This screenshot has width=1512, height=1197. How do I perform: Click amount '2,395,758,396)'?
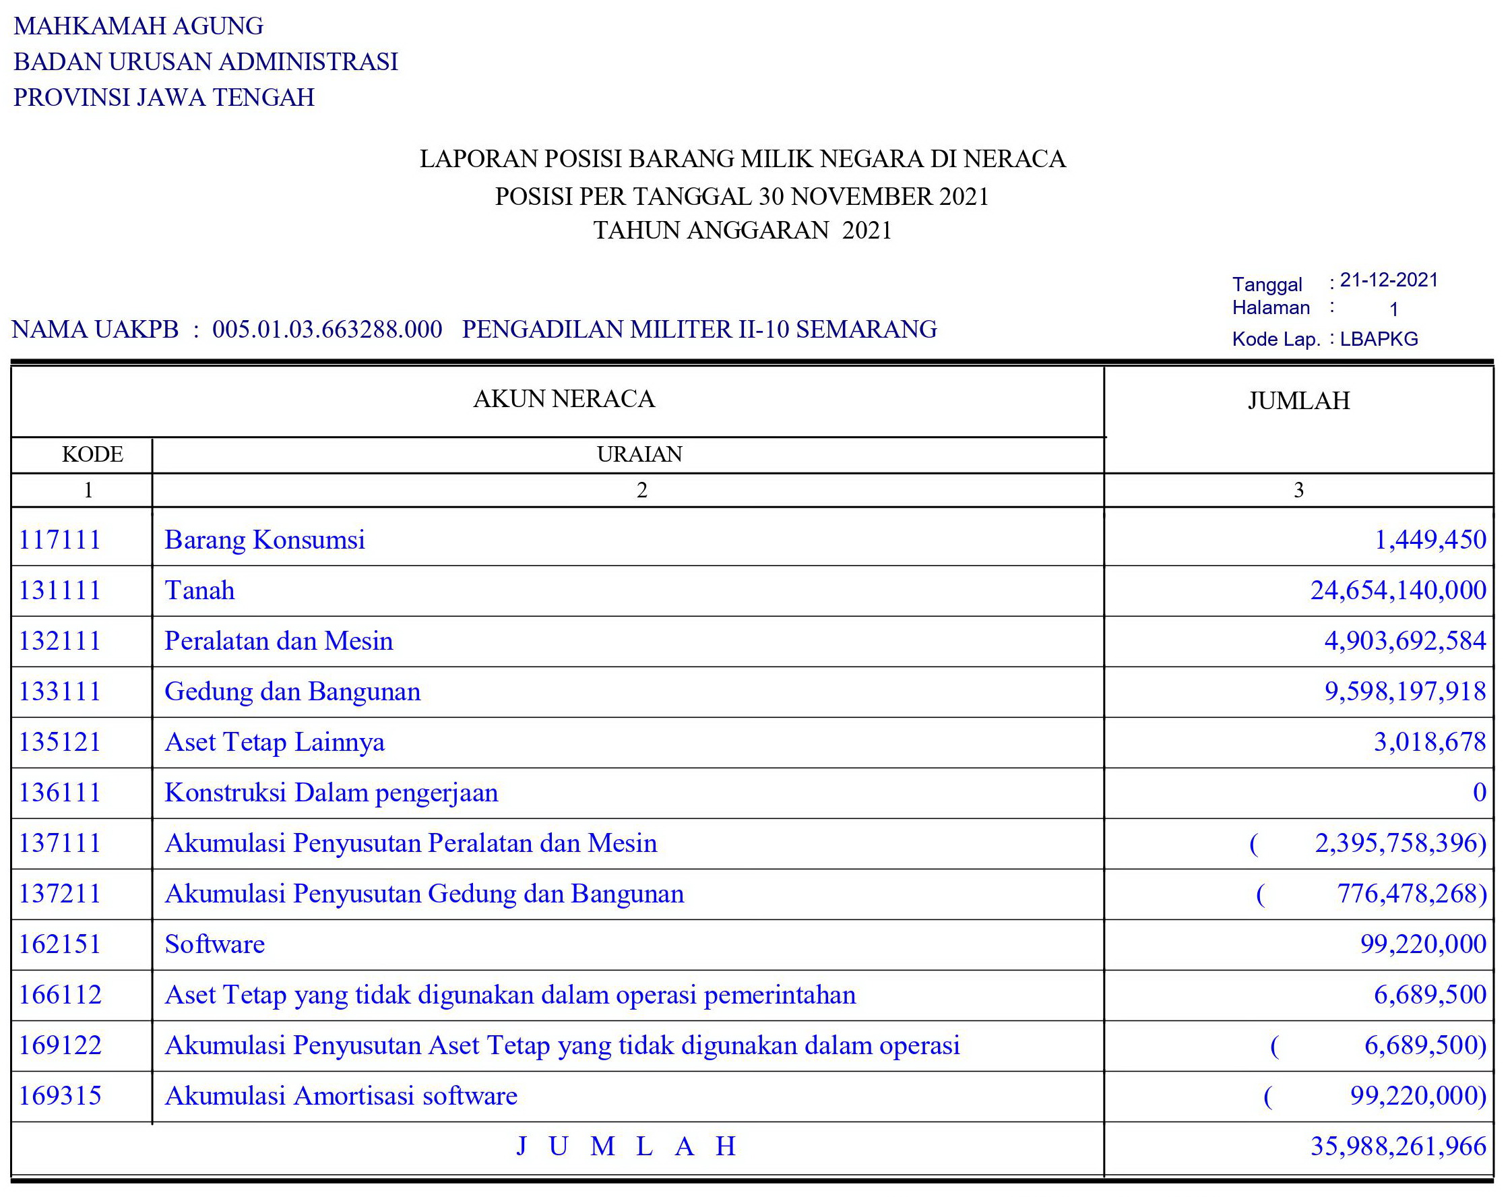tap(1401, 843)
